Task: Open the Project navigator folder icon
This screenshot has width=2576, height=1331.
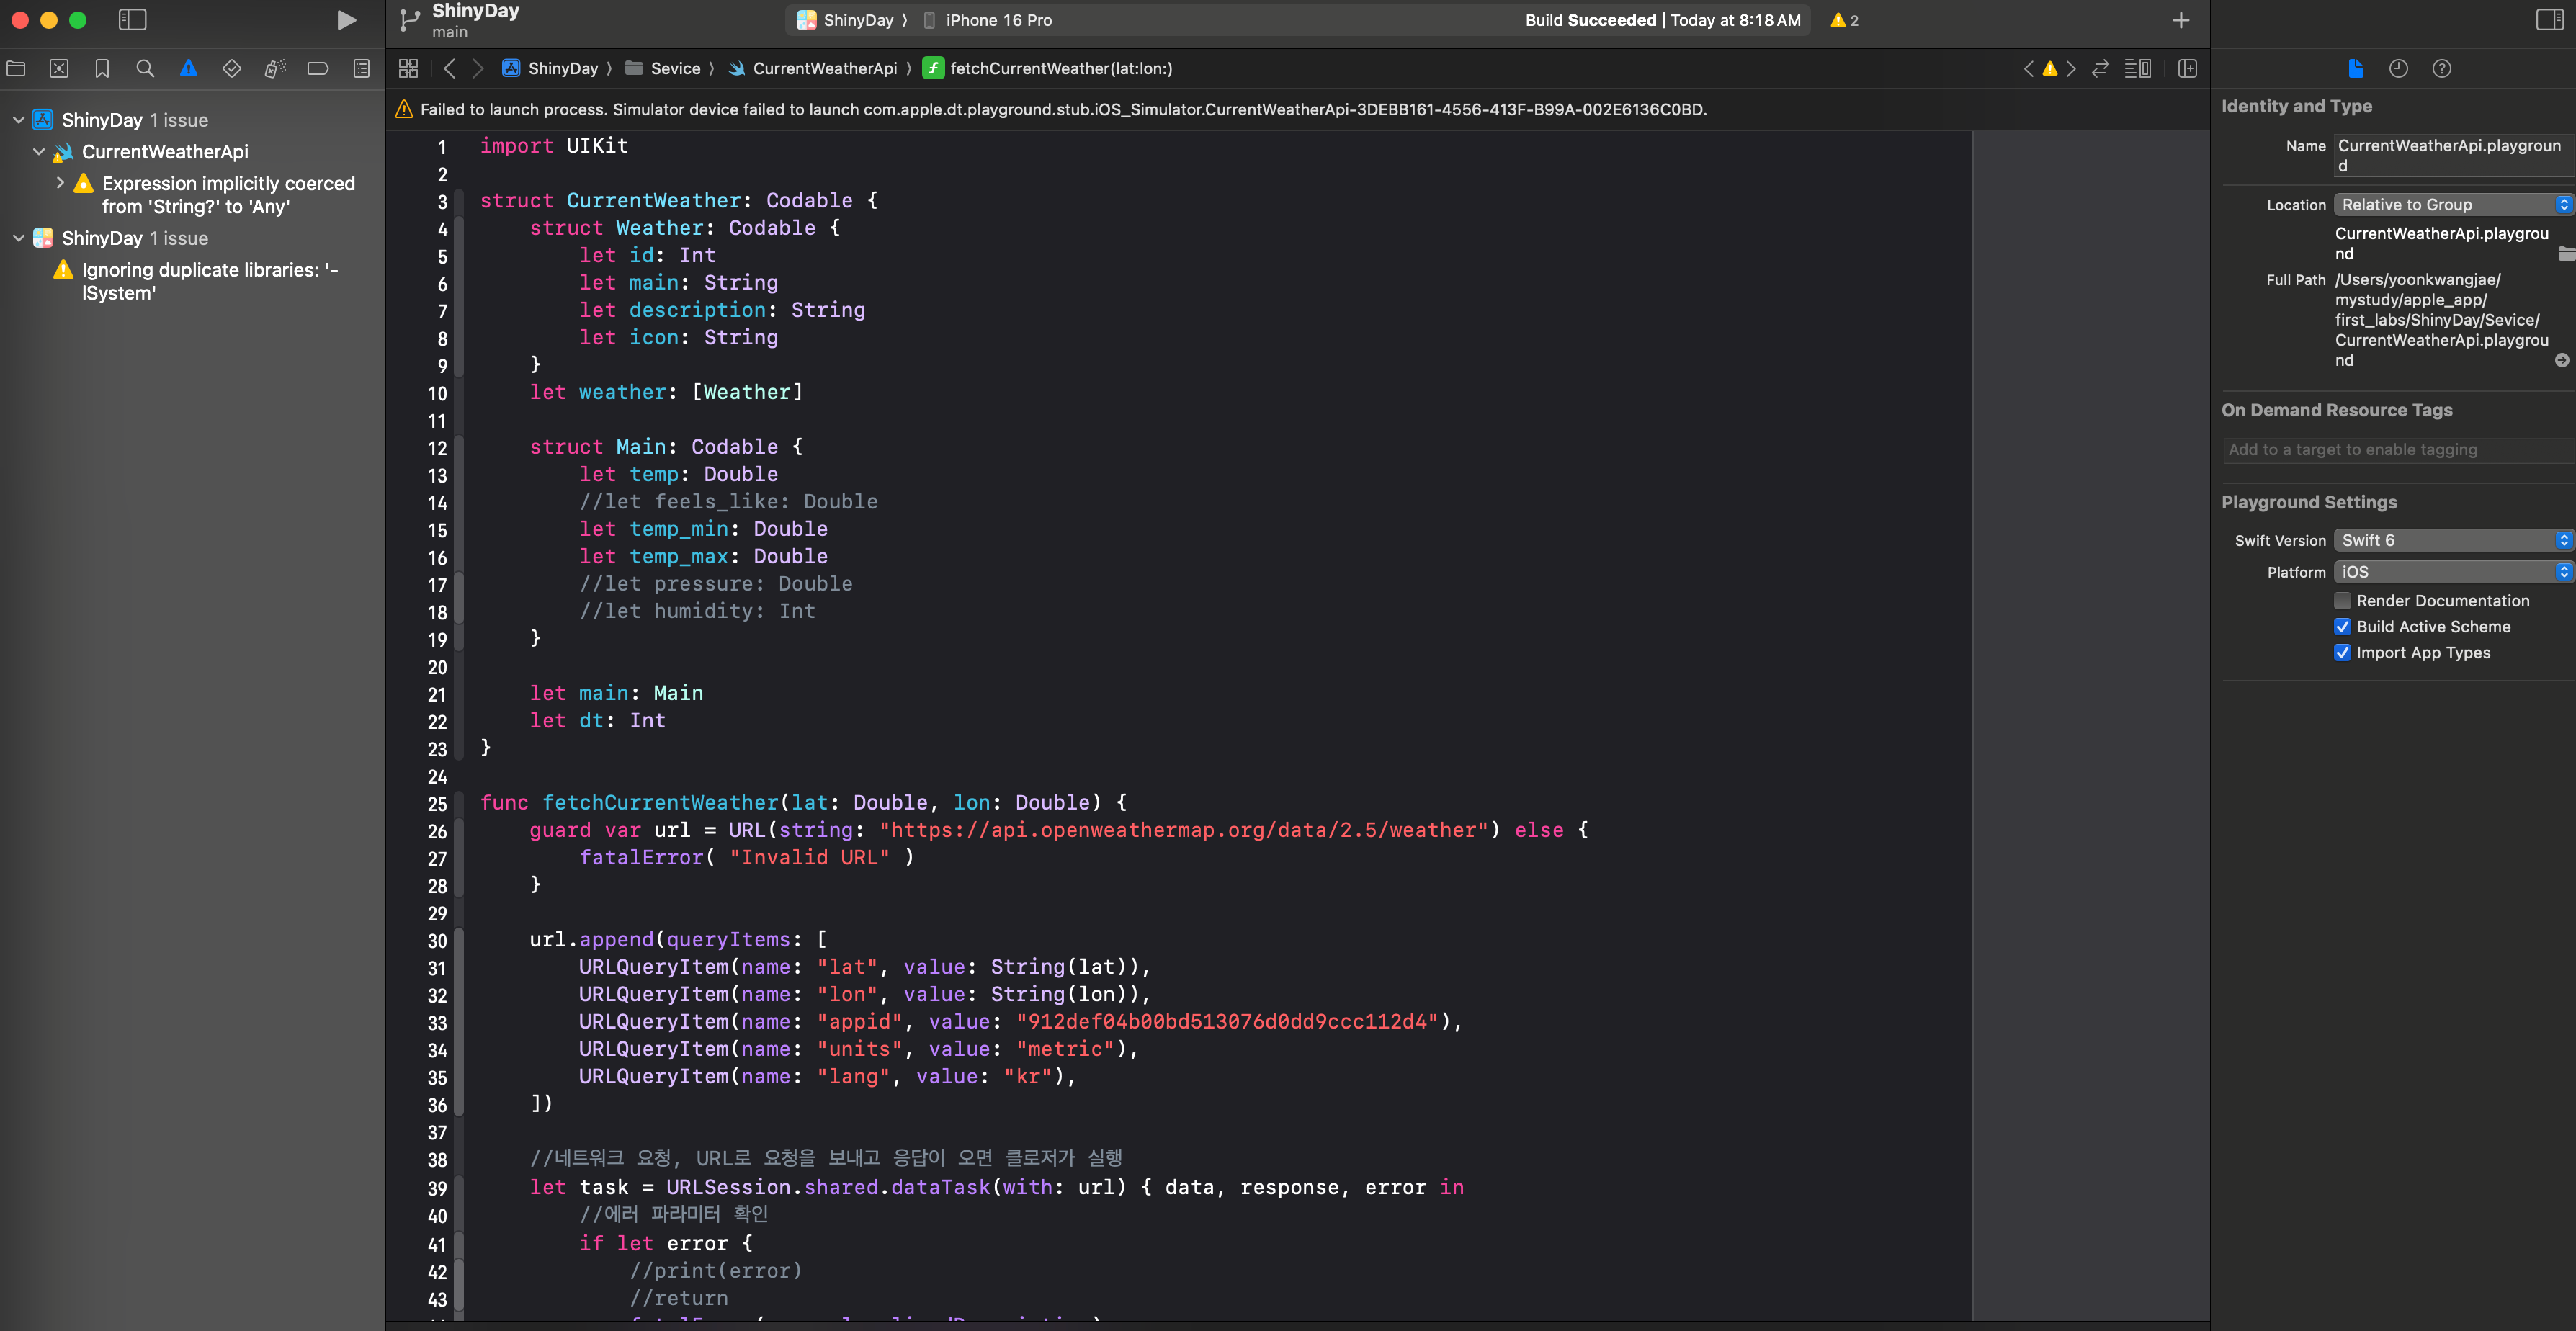Action: click(16, 68)
